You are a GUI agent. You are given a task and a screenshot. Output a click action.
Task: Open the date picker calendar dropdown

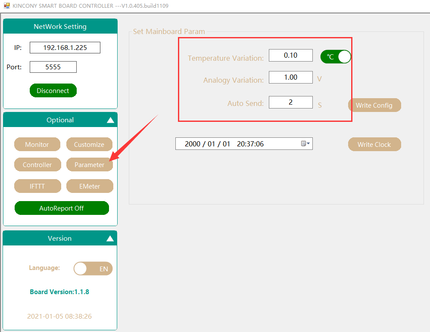(305, 144)
